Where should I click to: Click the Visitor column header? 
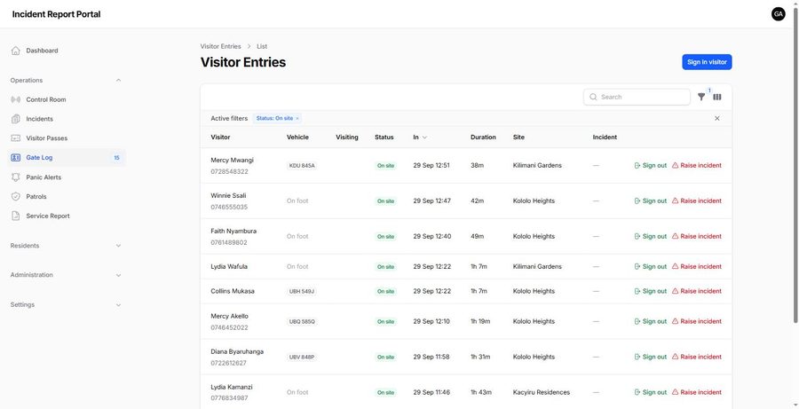(x=220, y=137)
